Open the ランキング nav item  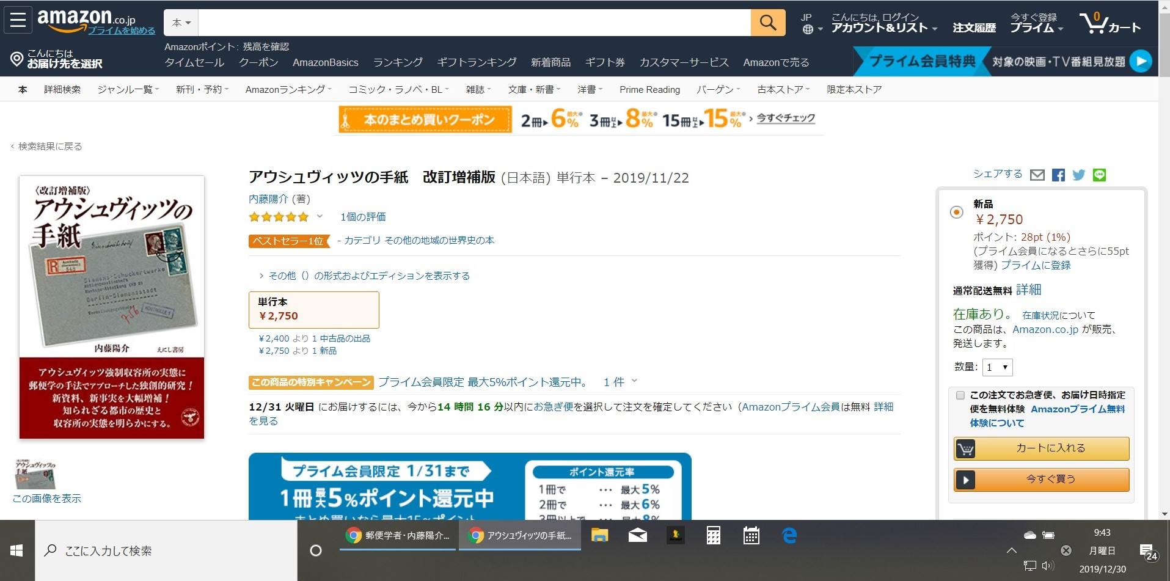point(398,62)
